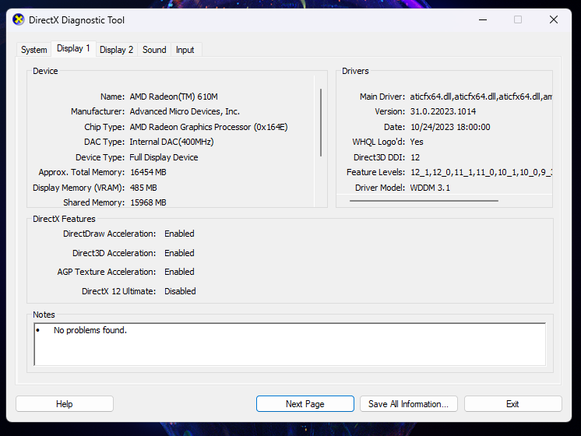Click AGP Texture Acceleration Enabled status
The width and height of the screenshot is (581, 436).
click(179, 272)
